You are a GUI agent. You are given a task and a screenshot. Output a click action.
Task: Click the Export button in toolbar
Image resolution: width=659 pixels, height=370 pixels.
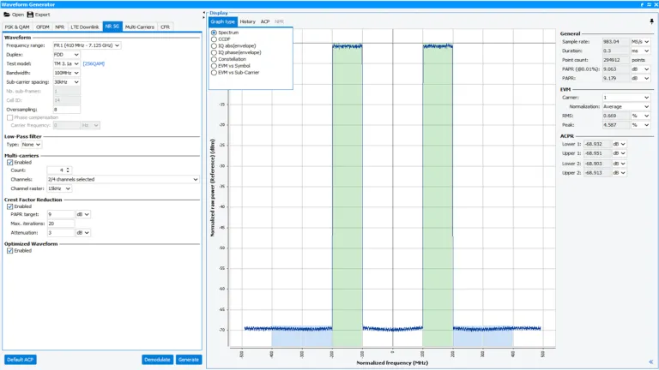39,15
